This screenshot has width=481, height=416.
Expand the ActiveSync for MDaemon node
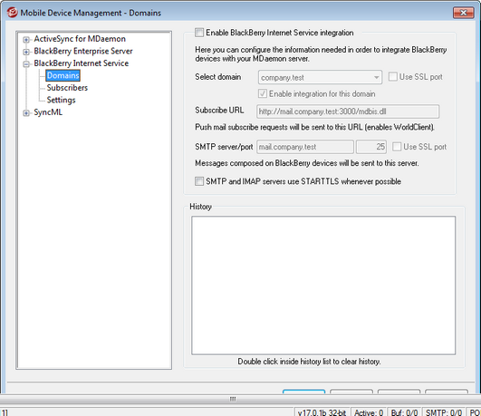(x=26, y=40)
